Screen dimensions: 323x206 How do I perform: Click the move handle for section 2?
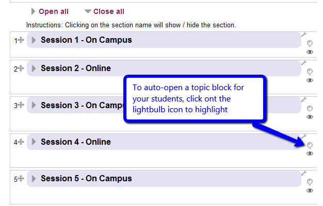tap(21, 68)
